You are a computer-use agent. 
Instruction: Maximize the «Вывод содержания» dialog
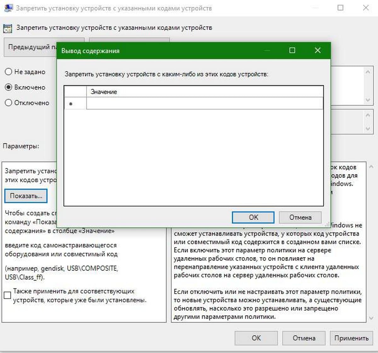[x=292, y=50]
